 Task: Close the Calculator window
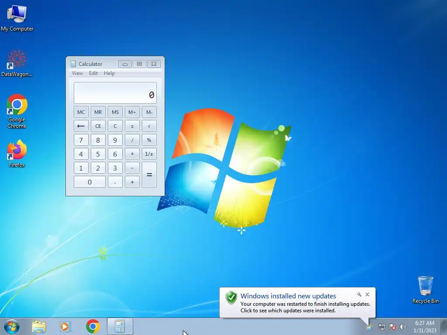(154, 64)
